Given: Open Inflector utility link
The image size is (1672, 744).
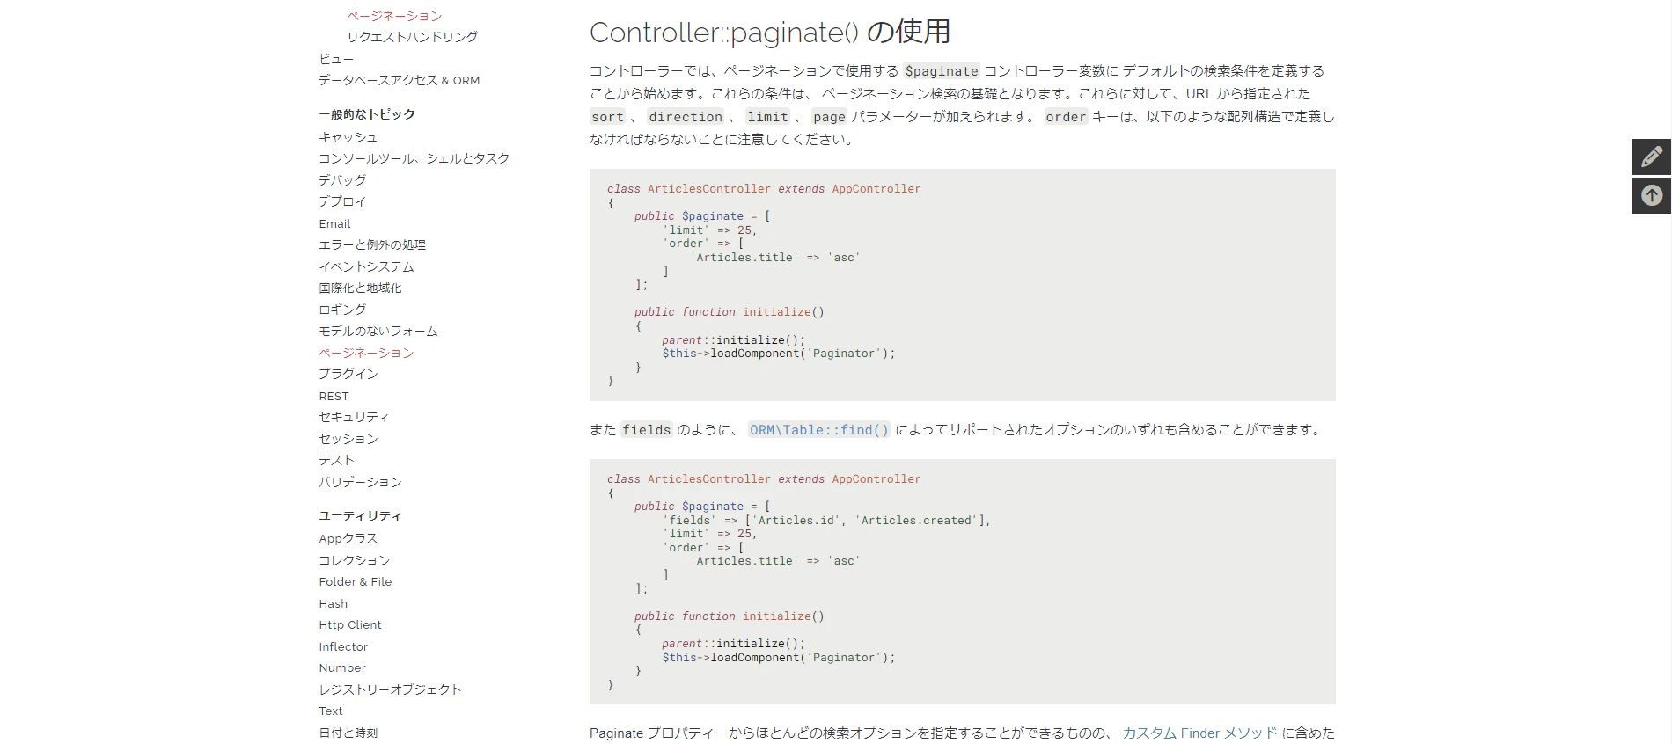Looking at the screenshot, I should (x=343, y=646).
